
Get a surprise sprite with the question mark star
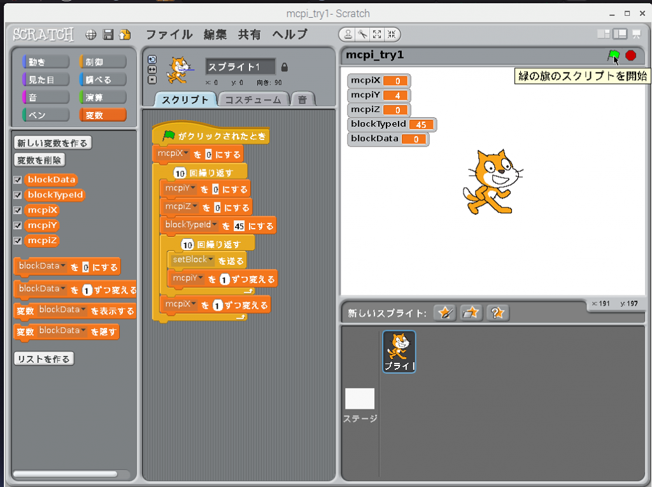498,313
